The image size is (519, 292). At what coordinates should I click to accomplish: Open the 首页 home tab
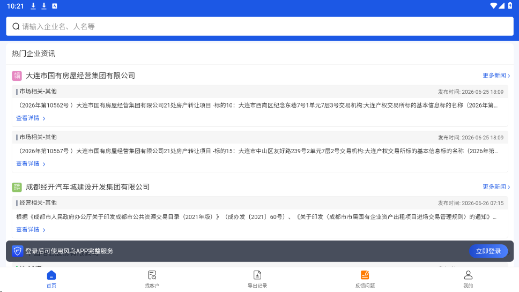coord(51,279)
